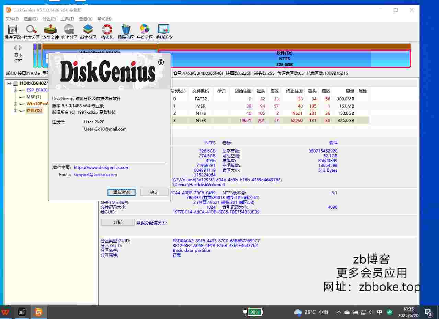Viewport: 439px width, 319px height.
Task: Click the 分析 (Analyze) button
Action: tap(117, 222)
